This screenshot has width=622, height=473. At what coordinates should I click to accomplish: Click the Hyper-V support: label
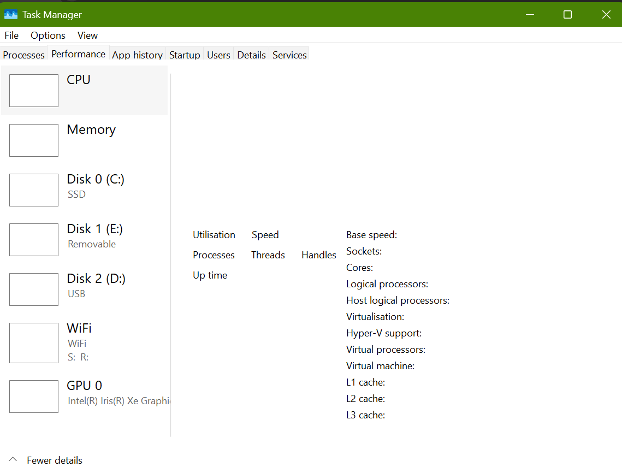point(384,333)
